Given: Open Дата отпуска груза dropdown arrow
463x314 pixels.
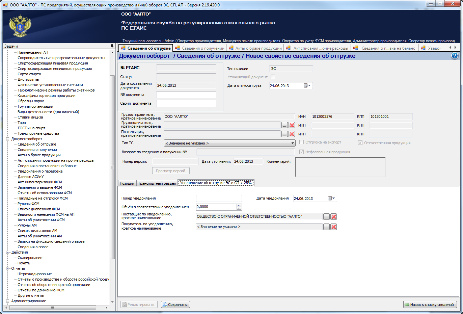Looking at the screenshot, I should click(x=309, y=86).
